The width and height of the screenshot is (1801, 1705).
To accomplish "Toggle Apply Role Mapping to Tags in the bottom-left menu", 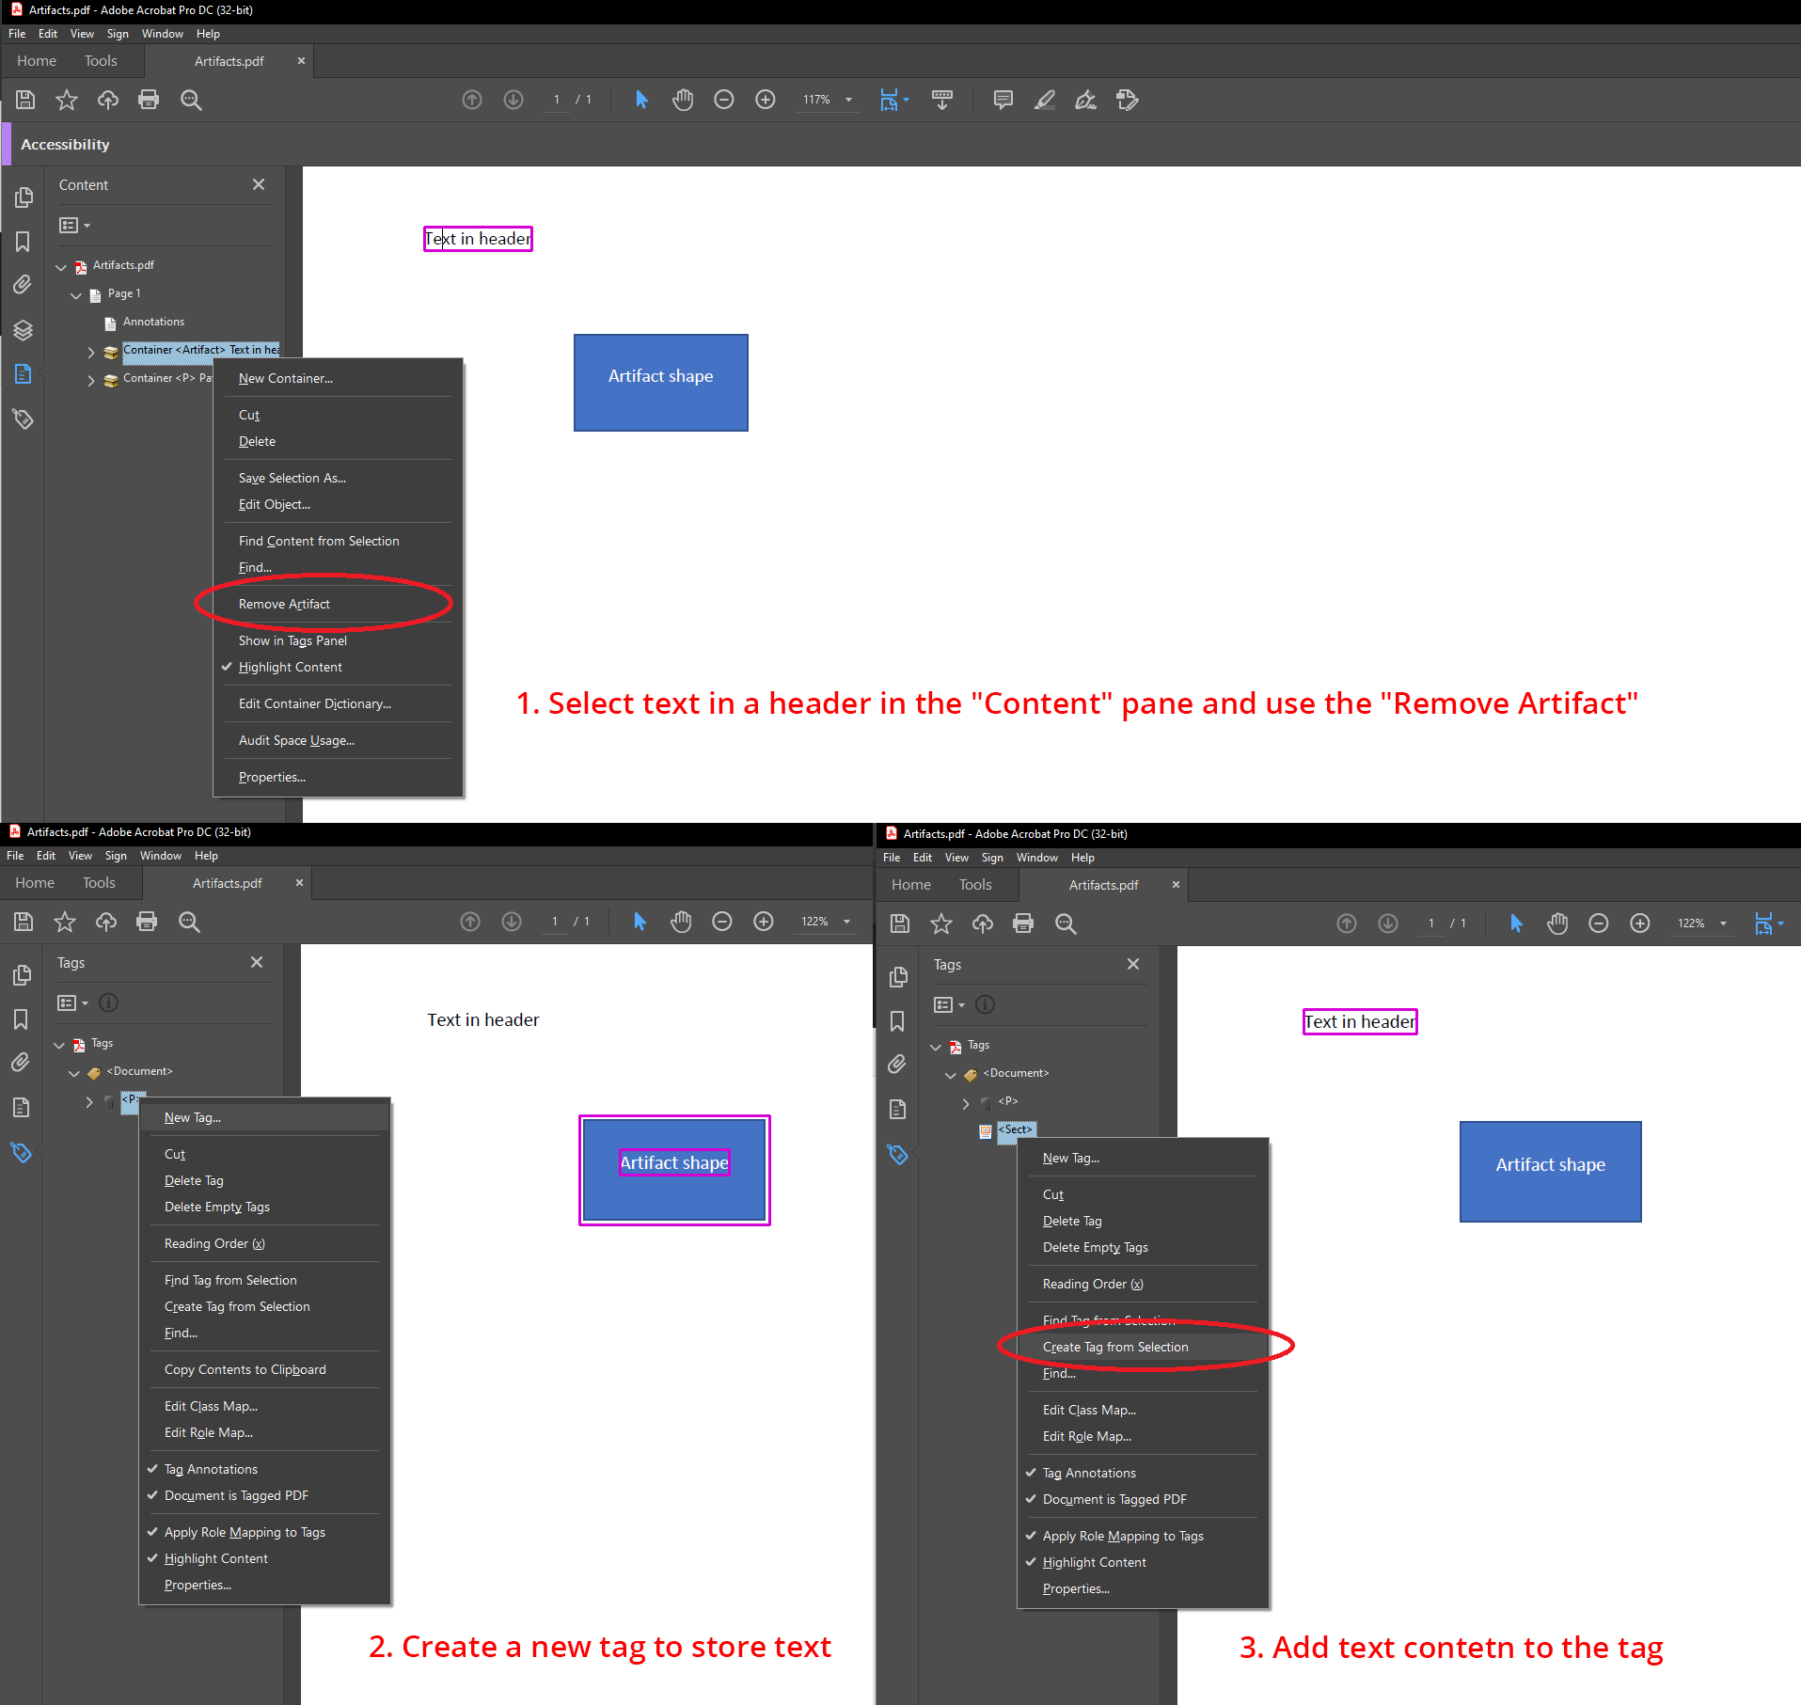I will (x=245, y=1532).
